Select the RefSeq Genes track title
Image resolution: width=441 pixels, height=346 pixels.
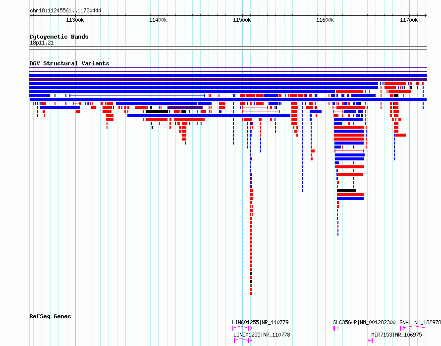point(50,316)
